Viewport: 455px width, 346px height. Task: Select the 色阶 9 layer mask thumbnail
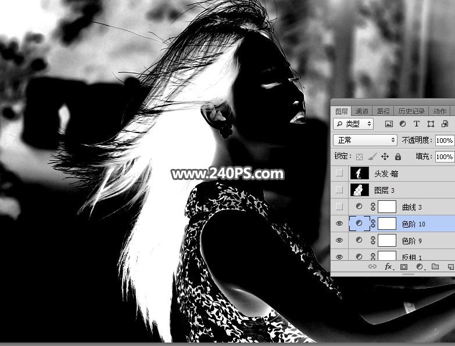(x=387, y=240)
